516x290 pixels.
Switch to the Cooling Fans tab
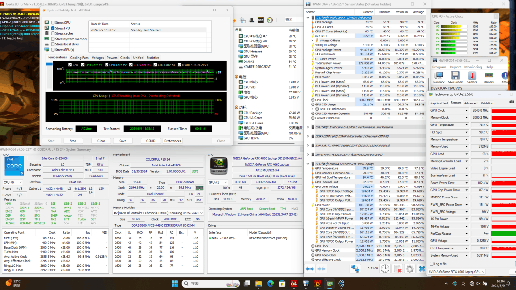coord(79,57)
